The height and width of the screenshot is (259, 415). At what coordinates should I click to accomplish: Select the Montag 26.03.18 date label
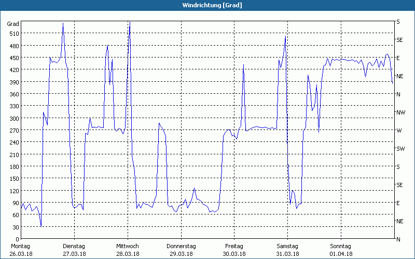(20, 250)
